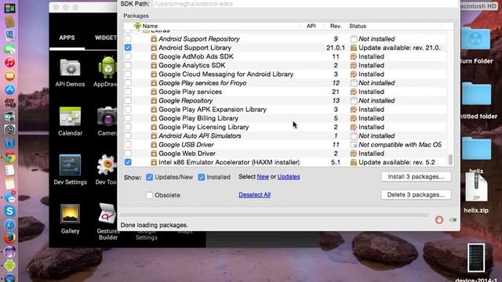Click 'Done loading packages.' status text
The image size is (502, 282).
[154, 225]
